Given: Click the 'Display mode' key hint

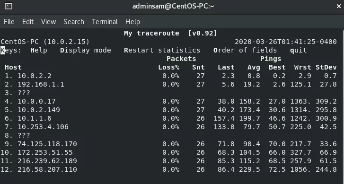Looking at the screenshot, I should point(86,50).
